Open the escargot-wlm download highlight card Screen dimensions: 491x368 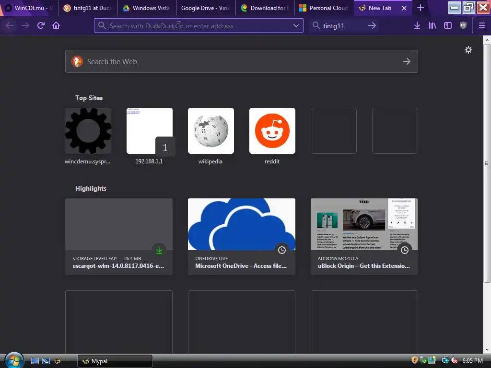(x=119, y=237)
